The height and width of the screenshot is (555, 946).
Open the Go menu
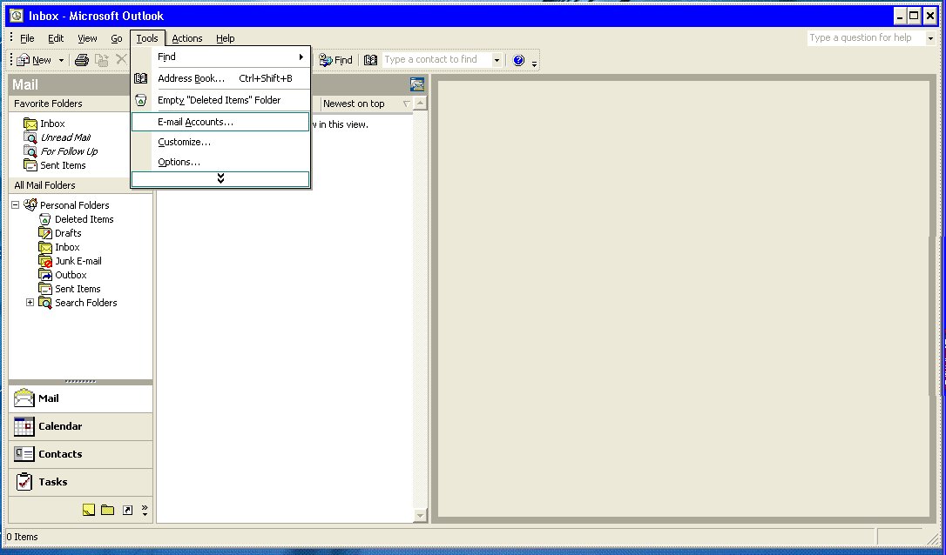click(x=117, y=38)
